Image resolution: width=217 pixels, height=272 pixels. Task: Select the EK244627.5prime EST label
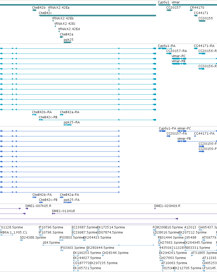click(x=87, y=258)
